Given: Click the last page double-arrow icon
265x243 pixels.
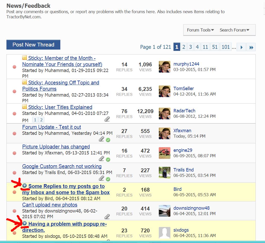Looking at the screenshot, I should point(251,47).
